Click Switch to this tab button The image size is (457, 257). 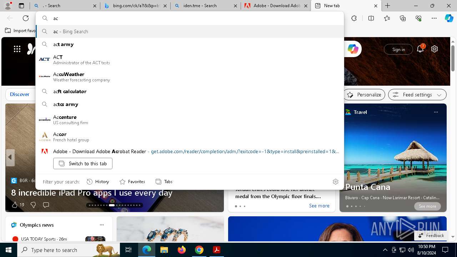[x=83, y=163]
